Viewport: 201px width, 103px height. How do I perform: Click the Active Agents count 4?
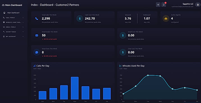172,18
